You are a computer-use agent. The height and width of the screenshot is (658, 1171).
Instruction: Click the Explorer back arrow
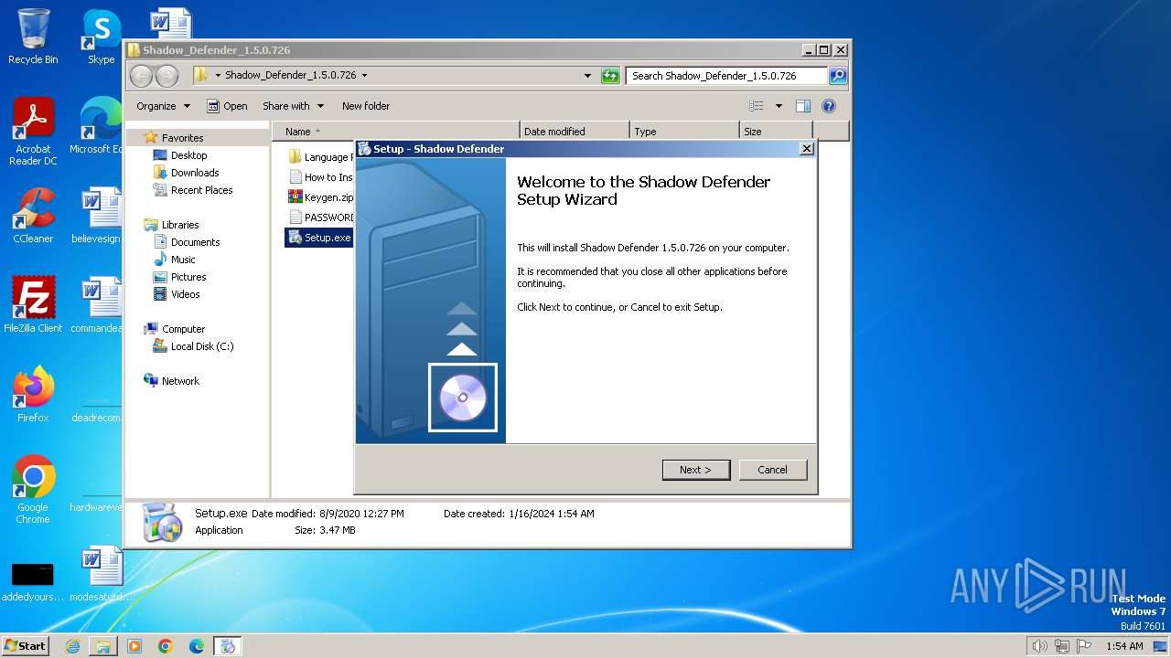pyautogui.click(x=141, y=76)
